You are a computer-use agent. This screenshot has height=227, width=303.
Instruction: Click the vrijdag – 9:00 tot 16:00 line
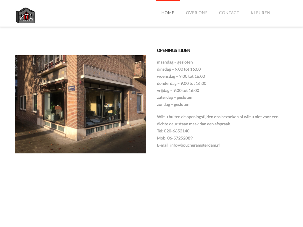pyautogui.click(x=178, y=90)
